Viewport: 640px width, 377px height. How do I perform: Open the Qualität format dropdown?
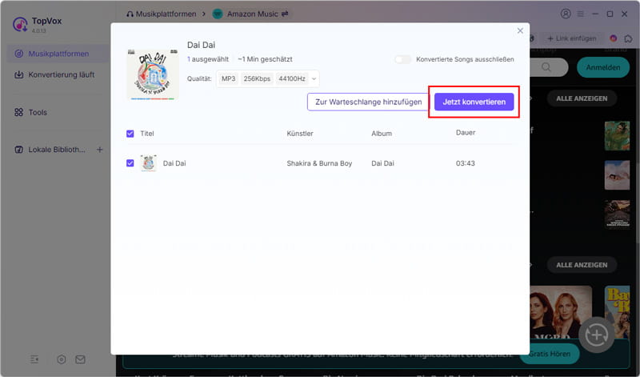coord(267,78)
